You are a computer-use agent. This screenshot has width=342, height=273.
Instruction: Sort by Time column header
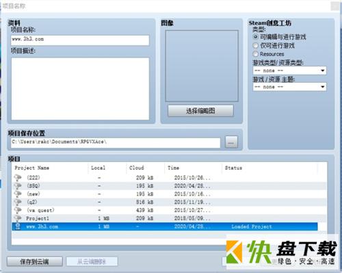193,168
